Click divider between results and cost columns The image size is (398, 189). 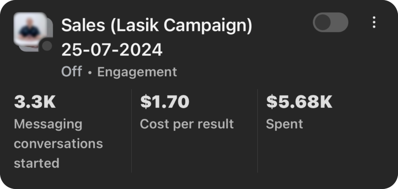pyautogui.click(x=131, y=130)
